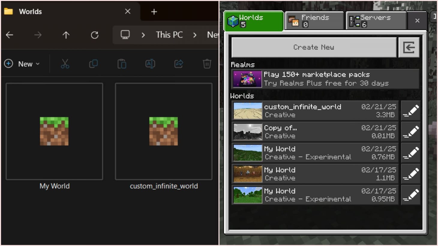Click the Copy icon in Explorer toolbar
The image size is (438, 246).
point(93,64)
